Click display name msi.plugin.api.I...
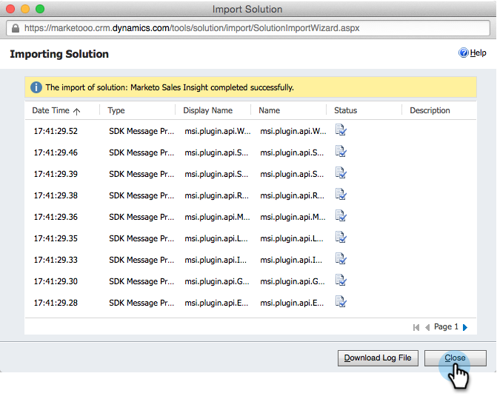The height and width of the screenshot is (396, 497). click(216, 260)
